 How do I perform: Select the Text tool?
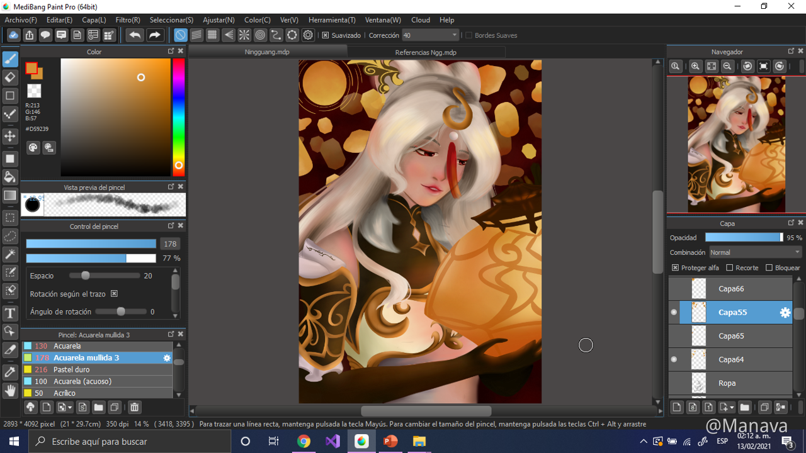click(10, 313)
